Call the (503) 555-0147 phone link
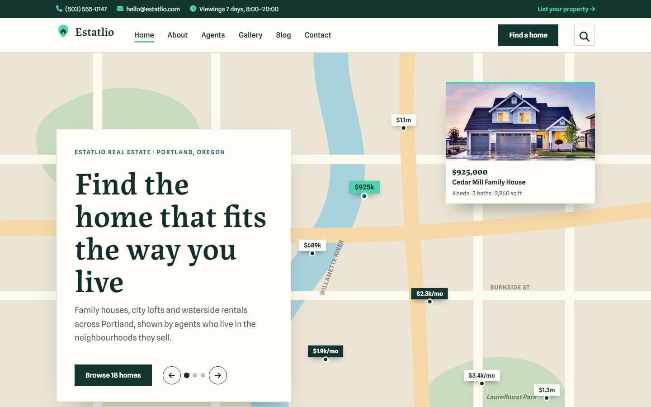The image size is (651, 407). [x=86, y=9]
